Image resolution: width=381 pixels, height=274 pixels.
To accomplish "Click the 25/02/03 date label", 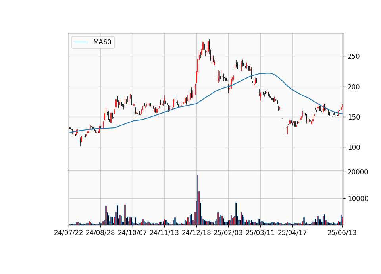I will (x=228, y=233).
